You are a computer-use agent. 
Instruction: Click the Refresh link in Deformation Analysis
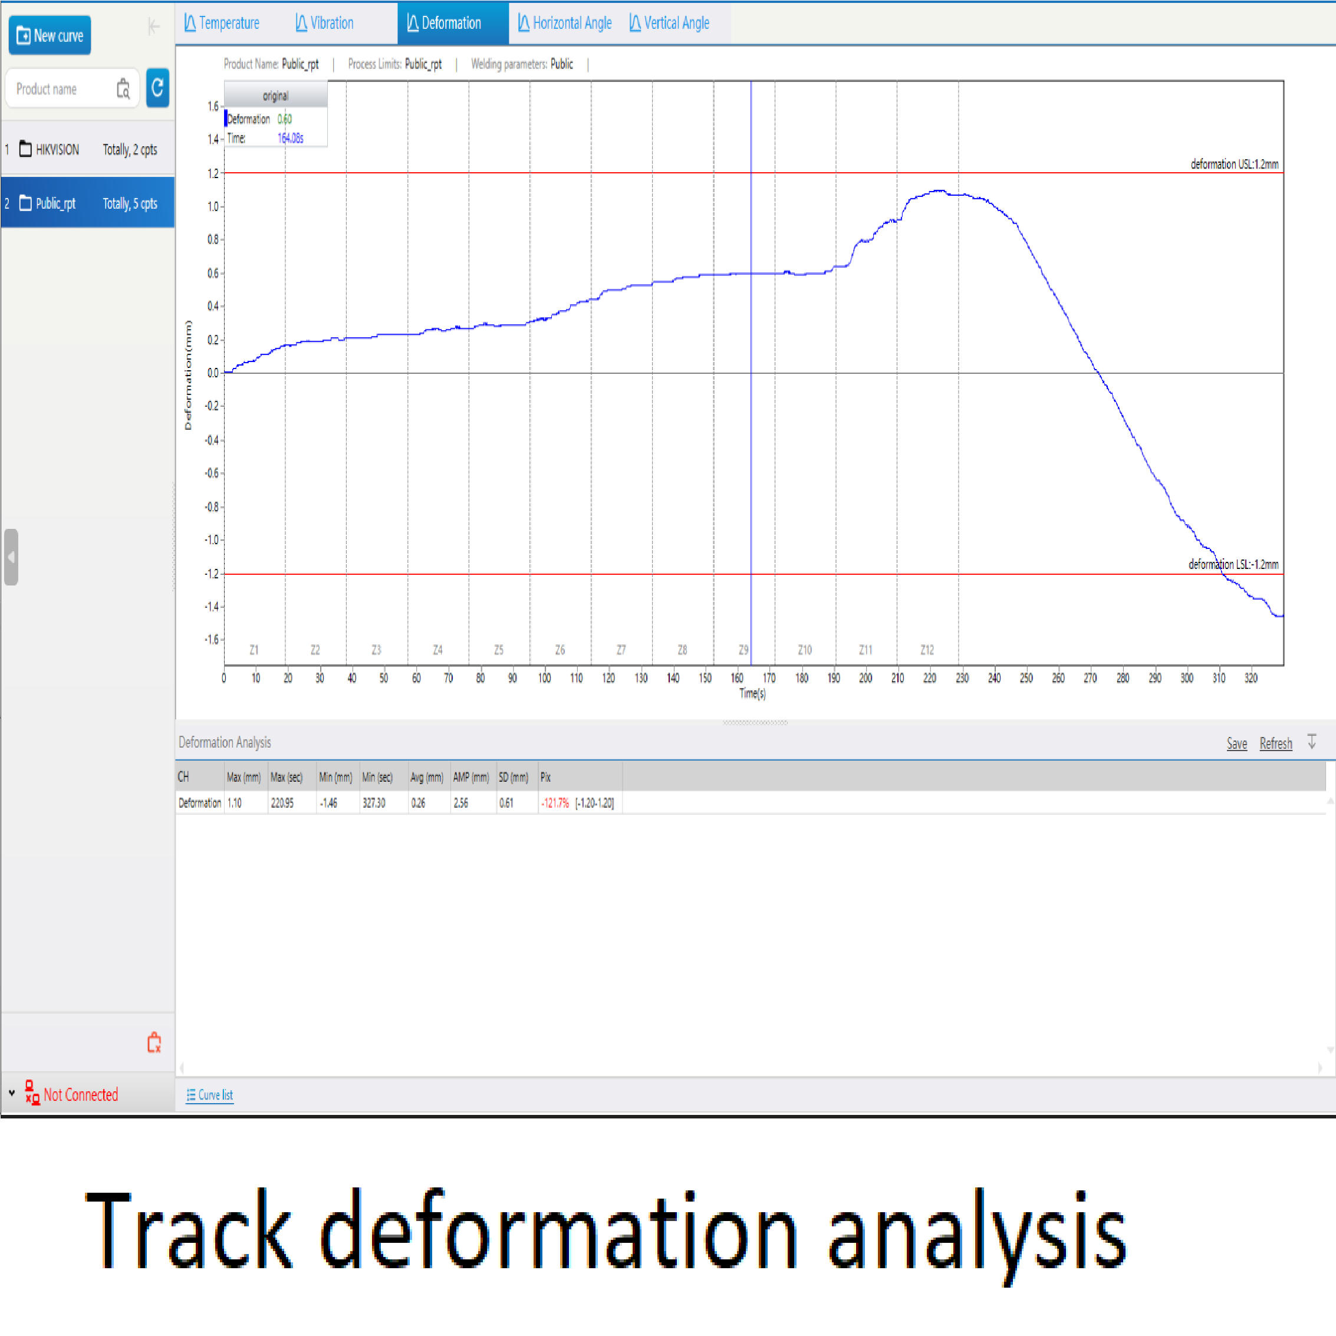click(x=1275, y=743)
